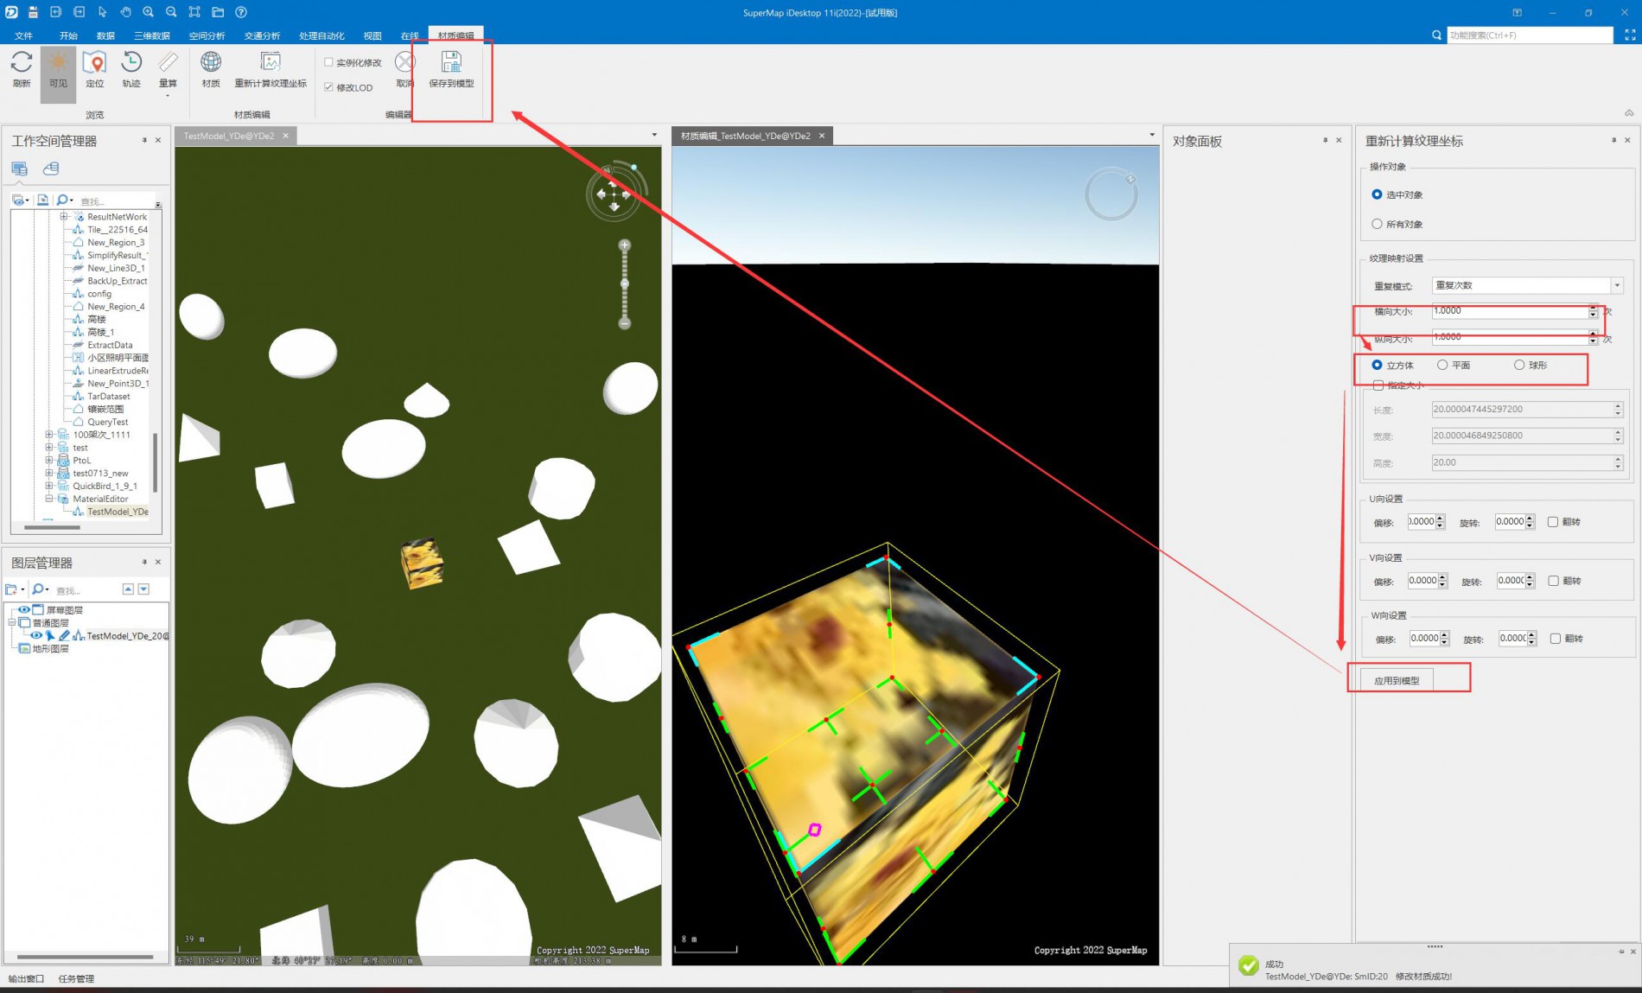1642x993 pixels.
Task: Click the edit pencil icon of TestModel layer
Action: [x=64, y=635]
